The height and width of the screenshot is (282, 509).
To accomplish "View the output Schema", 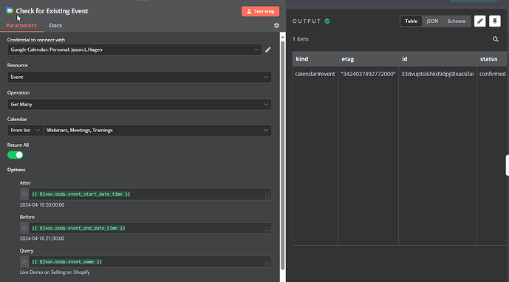I will (456, 21).
